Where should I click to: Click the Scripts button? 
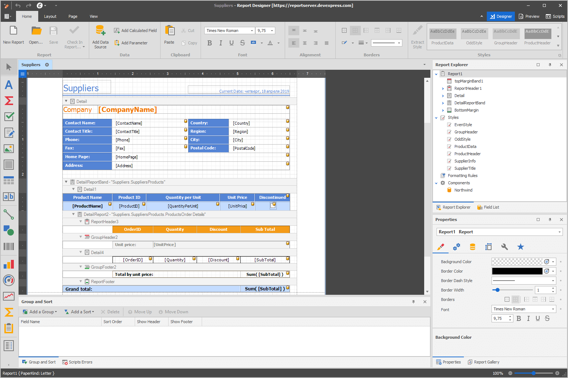[555, 16]
